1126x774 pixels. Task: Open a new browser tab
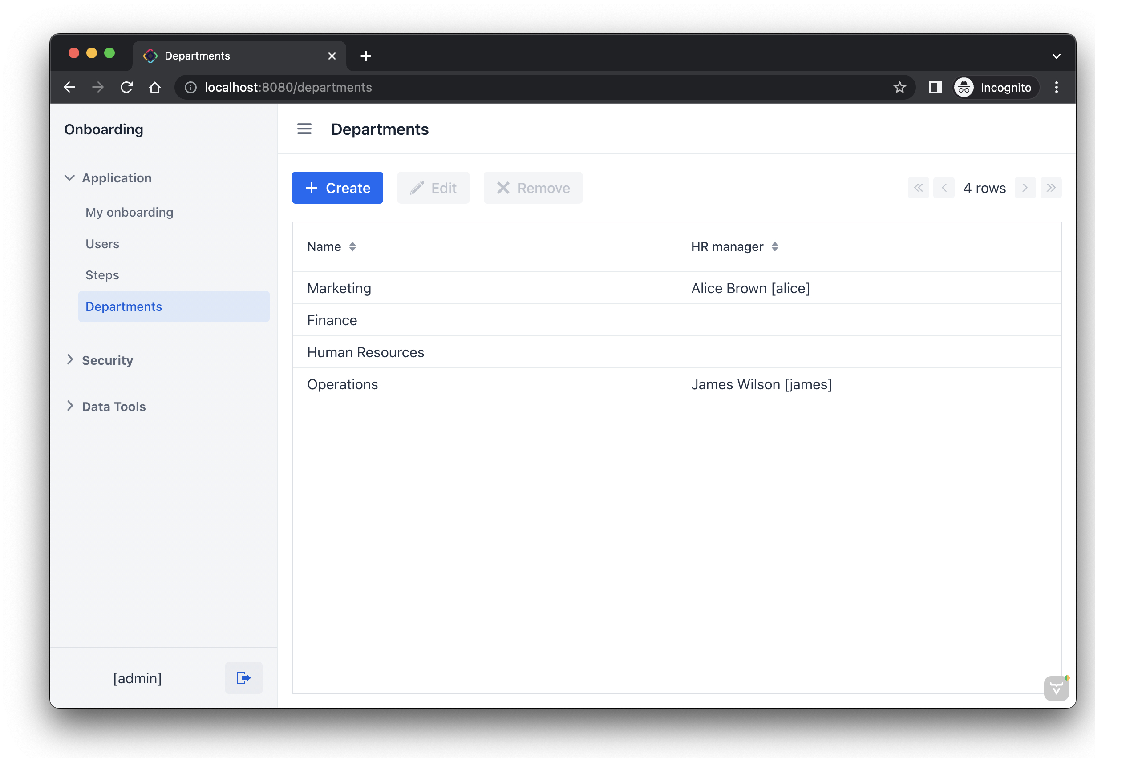point(366,56)
